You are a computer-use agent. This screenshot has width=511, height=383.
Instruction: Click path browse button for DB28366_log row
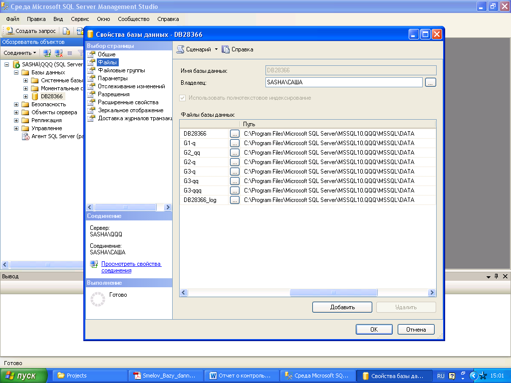tap(235, 199)
